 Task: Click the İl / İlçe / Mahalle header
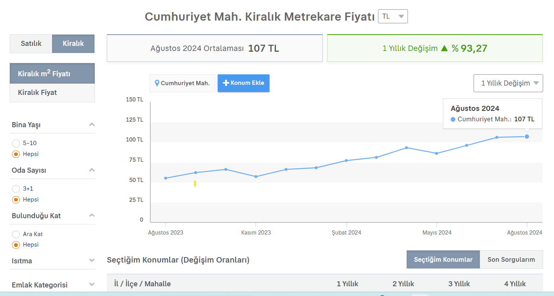pos(143,284)
